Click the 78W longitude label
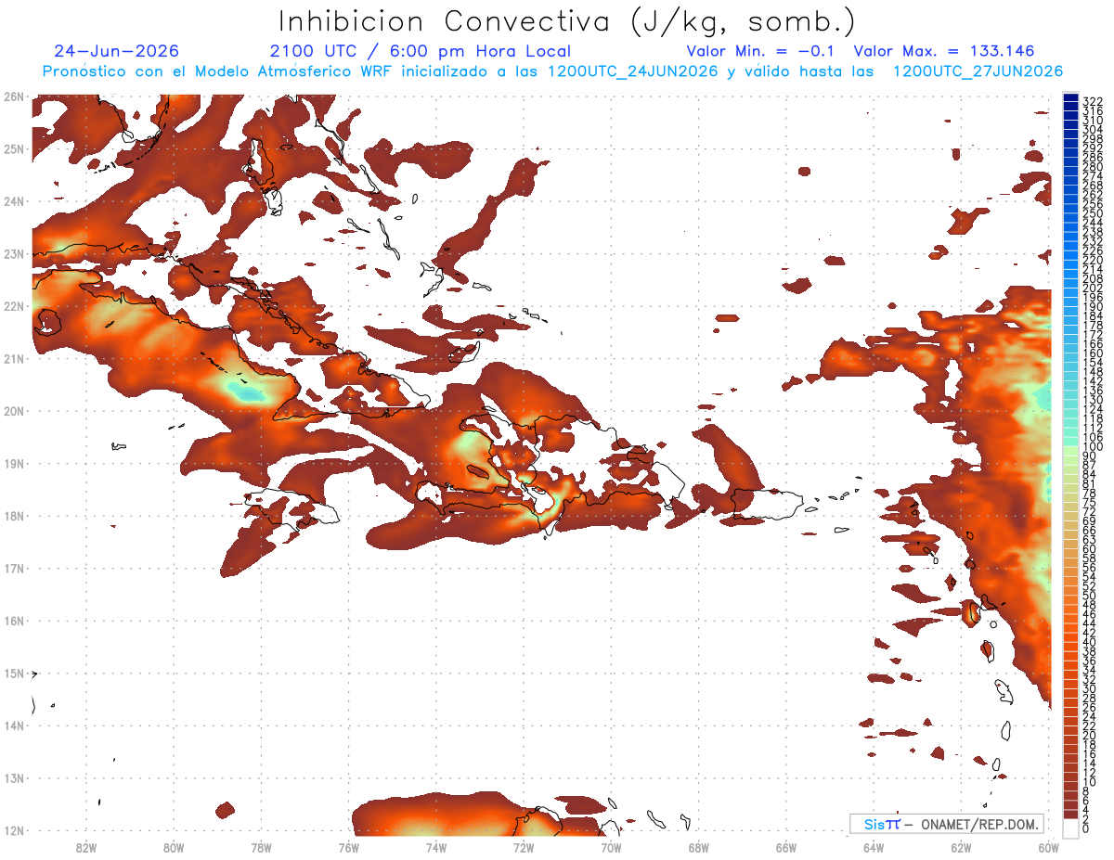Image resolution: width=1114 pixels, height=860 pixels. (261, 848)
